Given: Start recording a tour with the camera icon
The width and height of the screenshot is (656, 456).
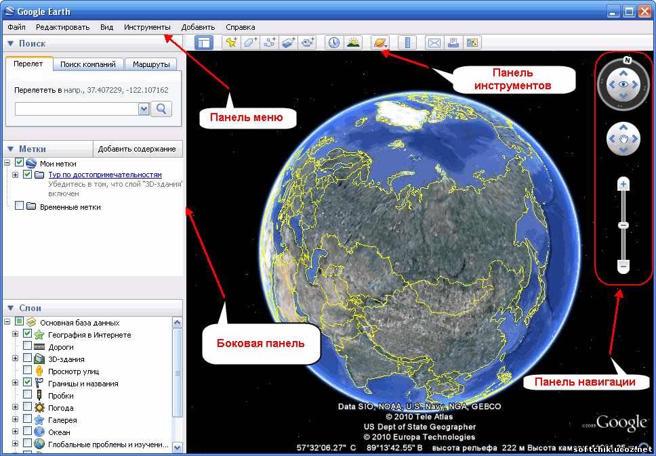Looking at the screenshot, I should pos(308,43).
